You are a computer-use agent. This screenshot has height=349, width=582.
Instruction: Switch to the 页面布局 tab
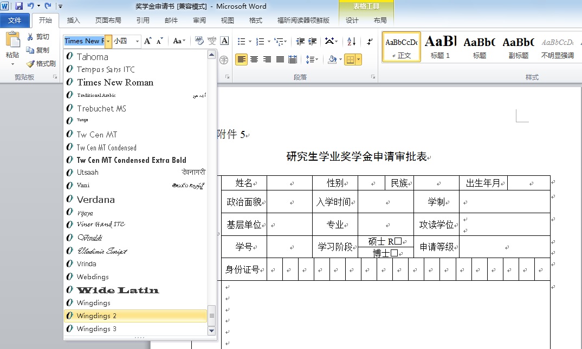coord(108,21)
